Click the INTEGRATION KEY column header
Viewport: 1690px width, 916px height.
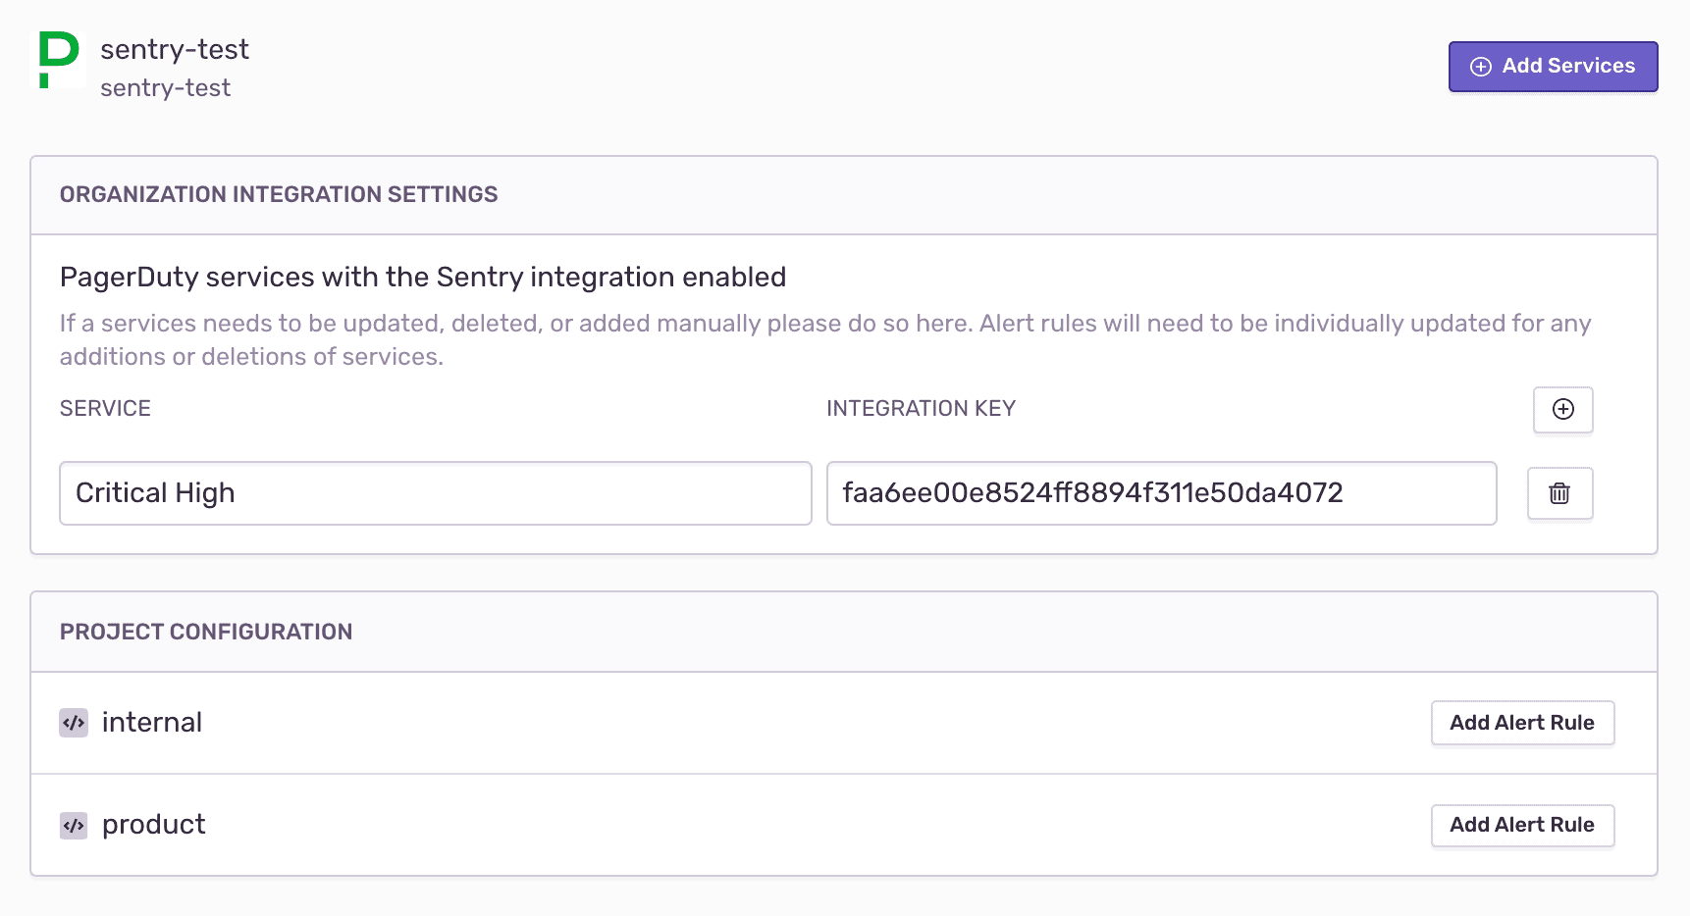click(x=922, y=408)
